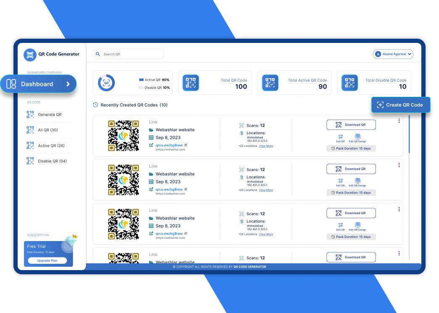Click the search magnifier icon
The width and height of the screenshot is (439, 313).
point(98,54)
